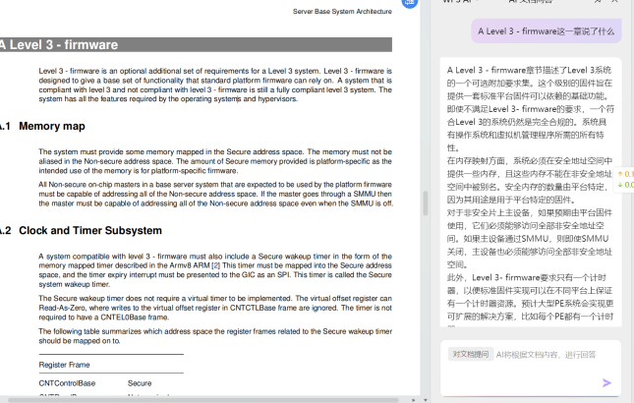Open the [2] reference link in the text
Viewport: 634px width, 403px height.
pos(216,265)
